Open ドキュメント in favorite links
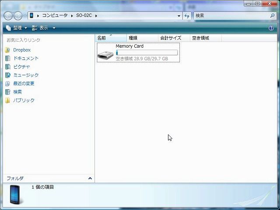Image resolution: width=280 pixels, height=210 pixels. (26, 58)
